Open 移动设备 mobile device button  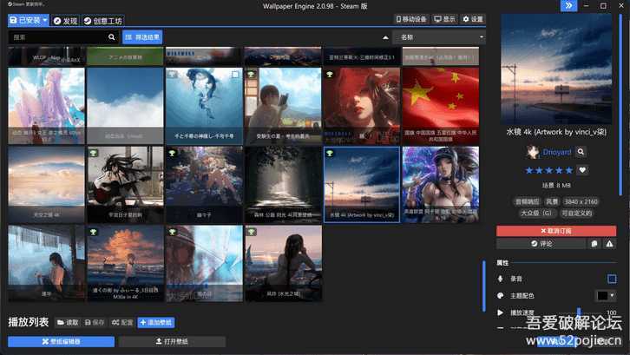click(x=412, y=19)
